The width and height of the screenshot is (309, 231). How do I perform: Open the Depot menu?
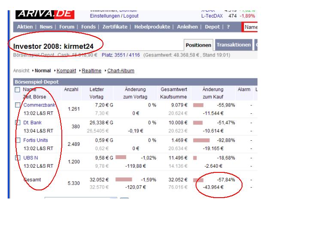[212, 27]
